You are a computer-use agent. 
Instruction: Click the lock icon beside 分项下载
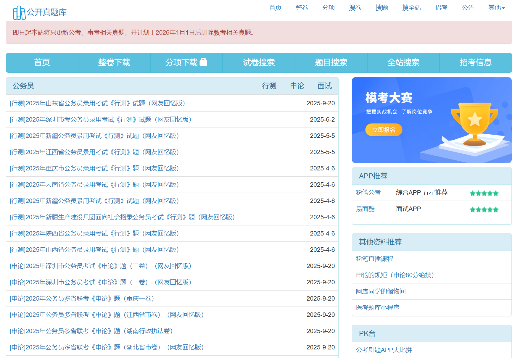tap(203, 62)
